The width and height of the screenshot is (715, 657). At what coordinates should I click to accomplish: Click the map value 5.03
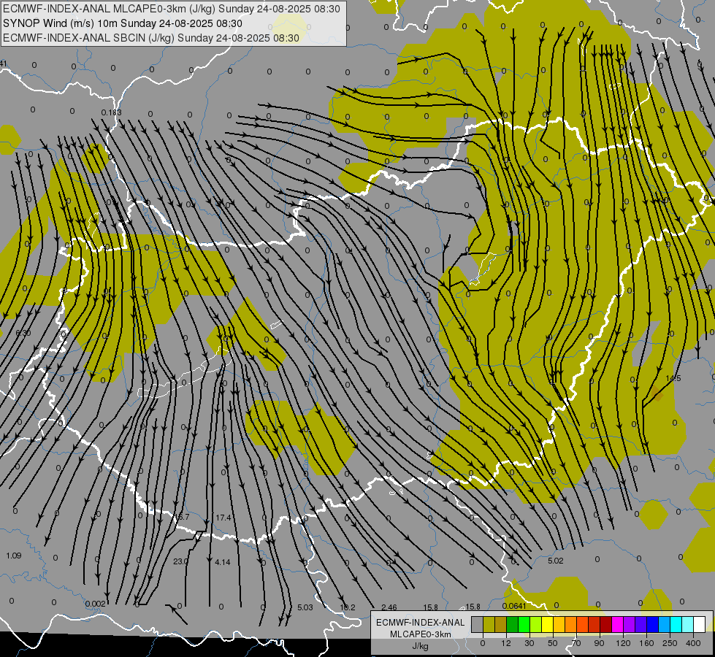click(x=305, y=607)
